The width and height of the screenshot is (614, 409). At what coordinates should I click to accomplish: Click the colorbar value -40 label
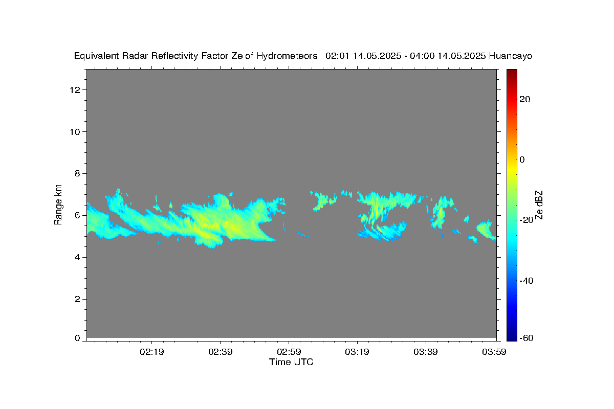pyautogui.click(x=526, y=281)
